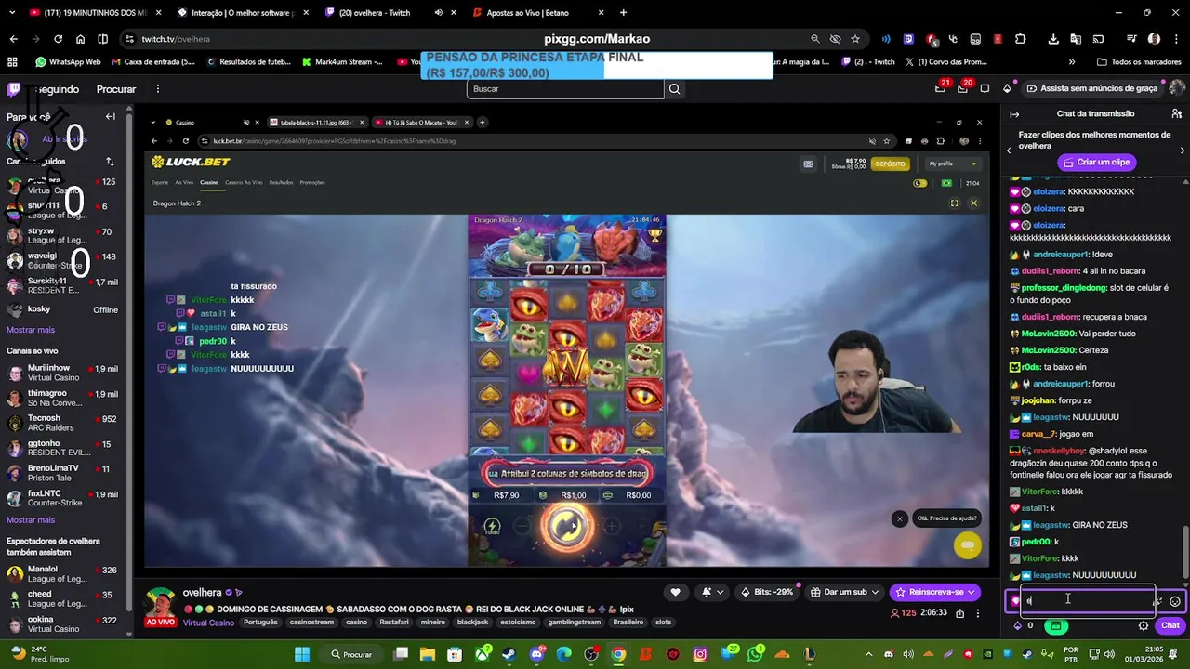Share the stream with share icon
Image resolution: width=1190 pixels, height=669 pixels.
[x=959, y=613]
